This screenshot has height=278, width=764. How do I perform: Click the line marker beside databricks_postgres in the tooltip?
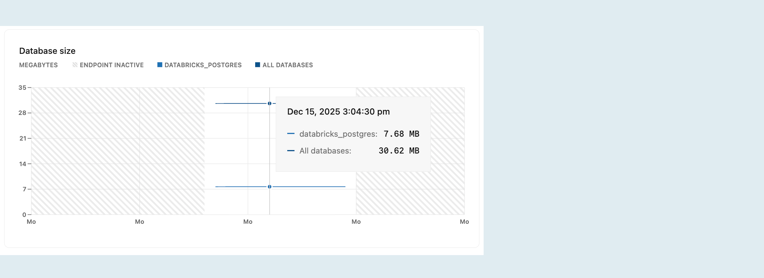coord(291,134)
